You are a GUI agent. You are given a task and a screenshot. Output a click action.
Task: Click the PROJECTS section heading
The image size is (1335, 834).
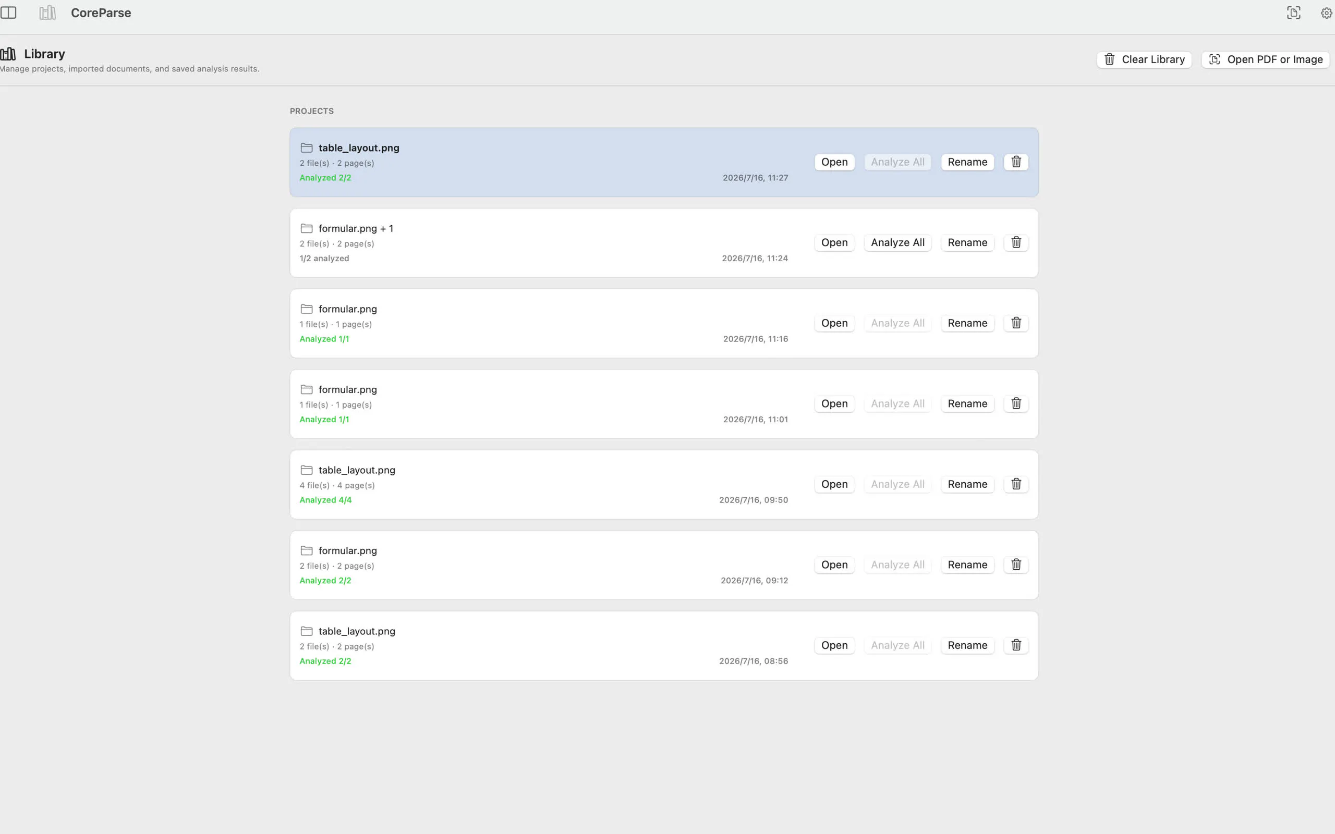point(312,111)
